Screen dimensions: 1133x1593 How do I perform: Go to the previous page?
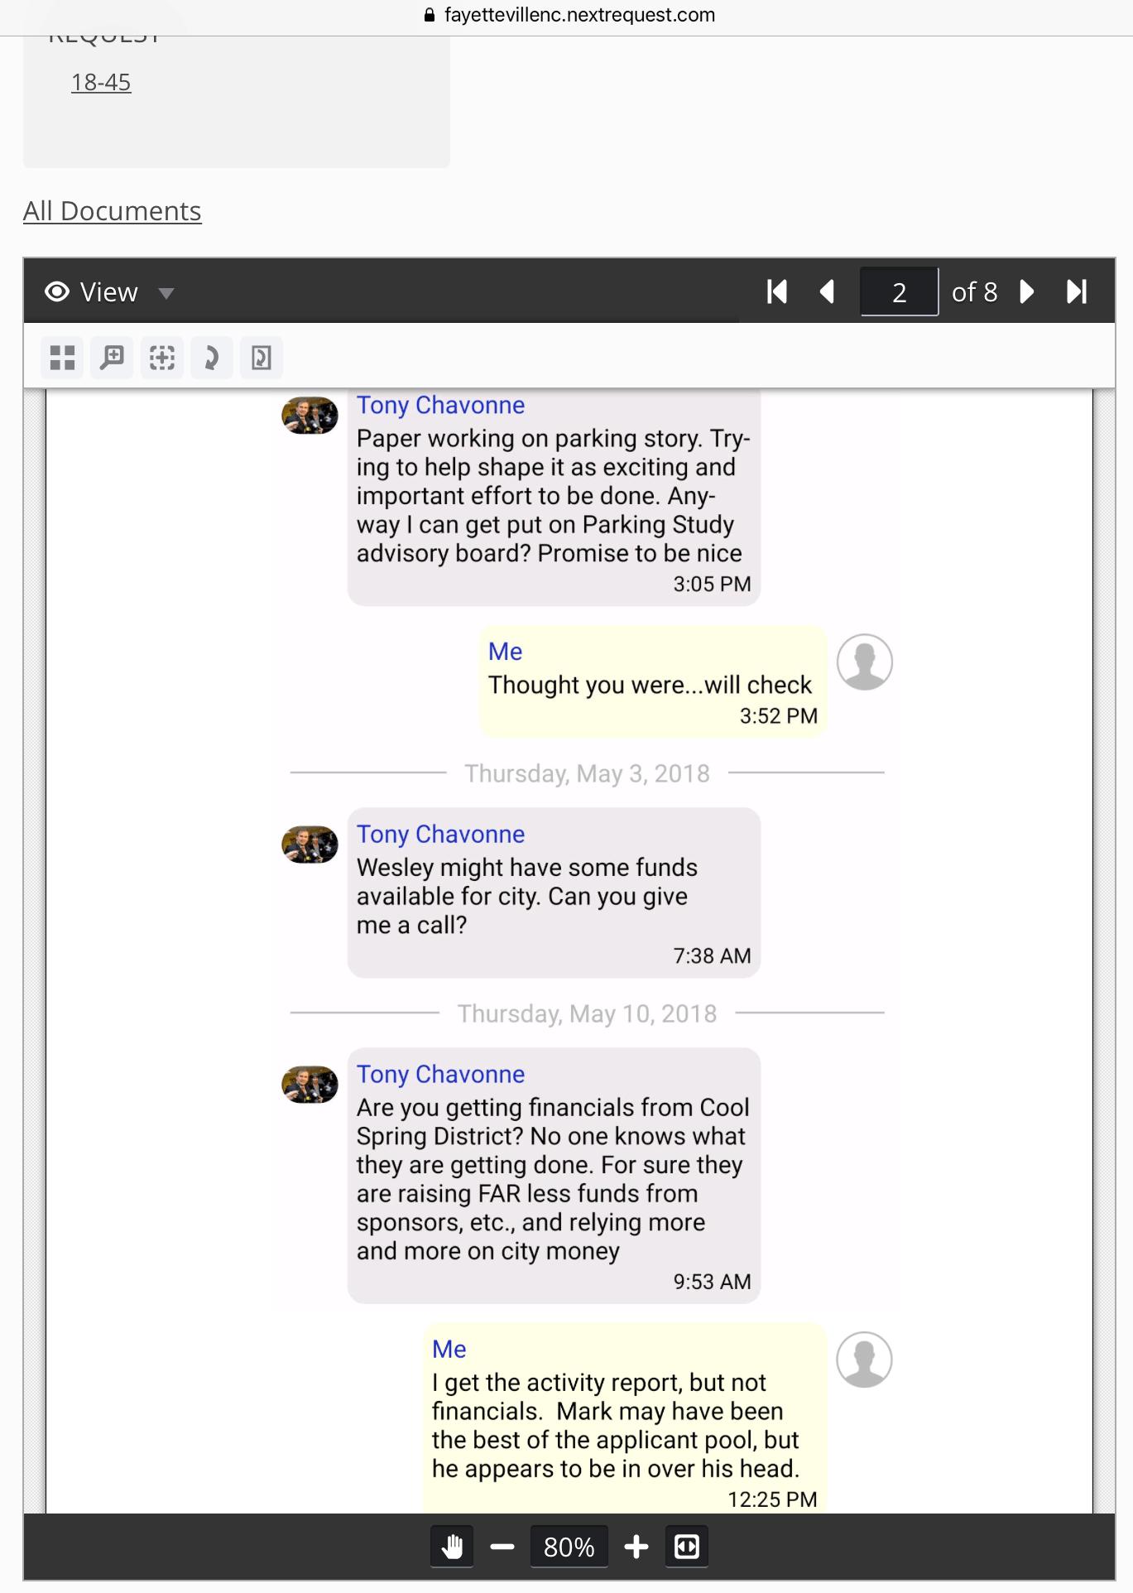(x=826, y=291)
